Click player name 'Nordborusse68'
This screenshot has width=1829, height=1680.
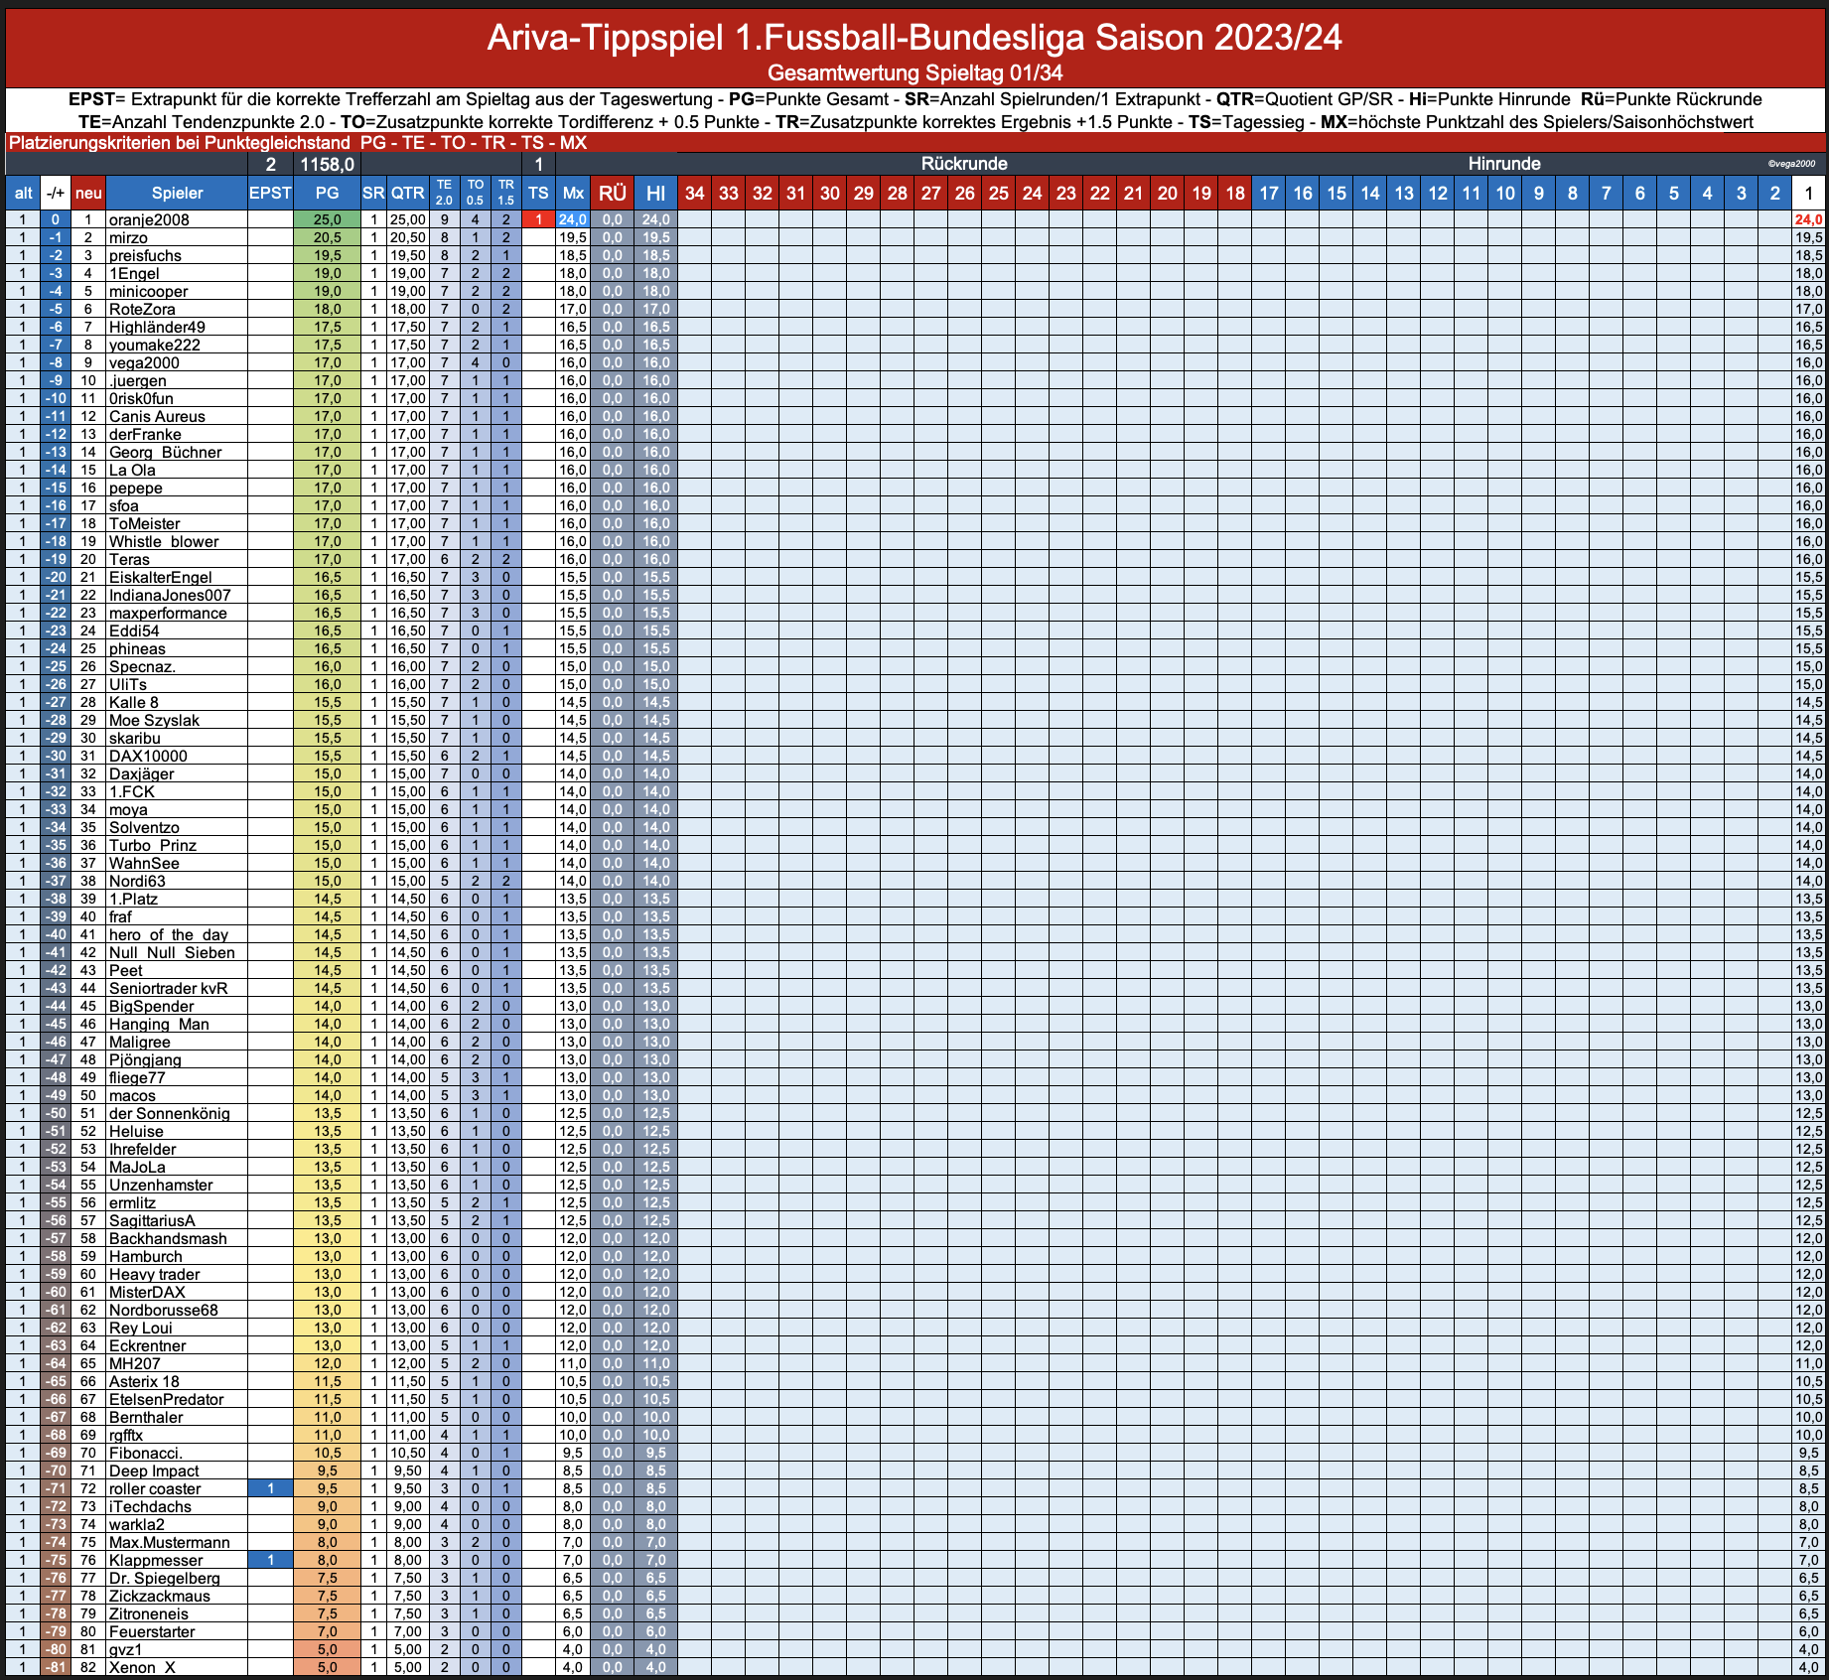[163, 1310]
